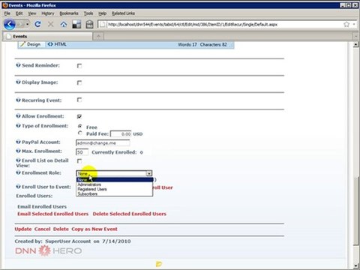Click help icon next to Enroll User to Event
This screenshot has width=360, height=270.
click(x=18, y=187)
